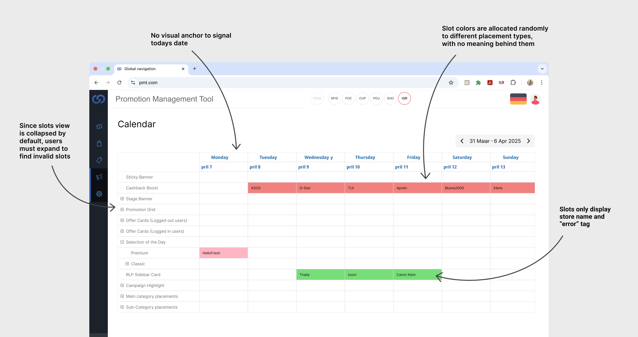This screenshot has height=337, width=638.
Task: Go to the next week with right chevron
Action: [529, 141]
